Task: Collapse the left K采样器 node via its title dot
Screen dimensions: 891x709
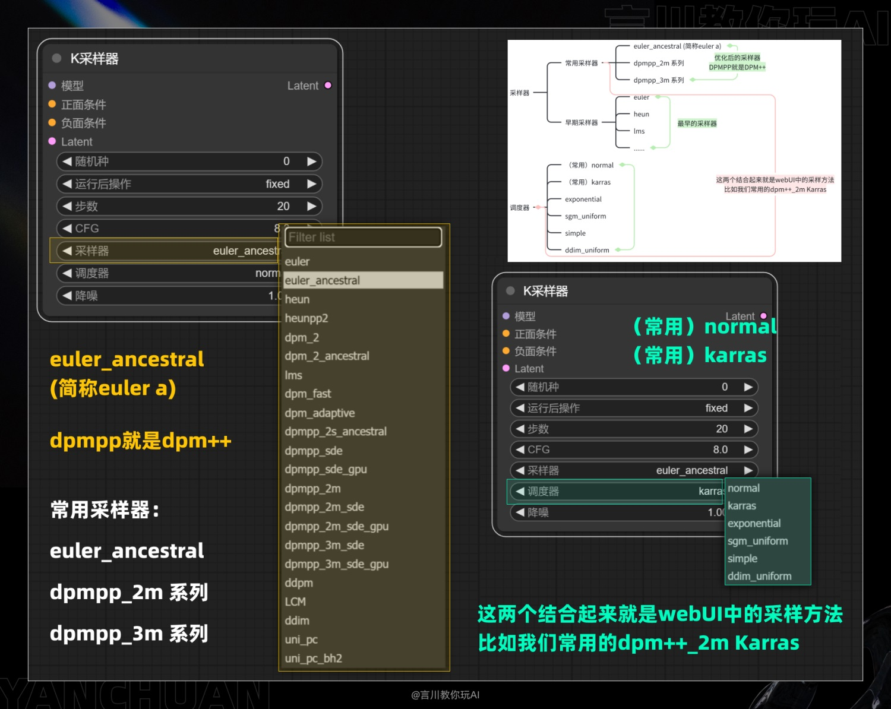Action: pyautogui.click(x=57, y=58)
